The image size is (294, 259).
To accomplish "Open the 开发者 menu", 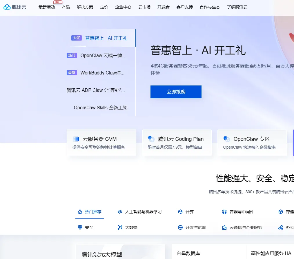I will click(163, 7).
